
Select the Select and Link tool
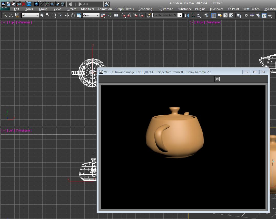(x=4, y=15)
